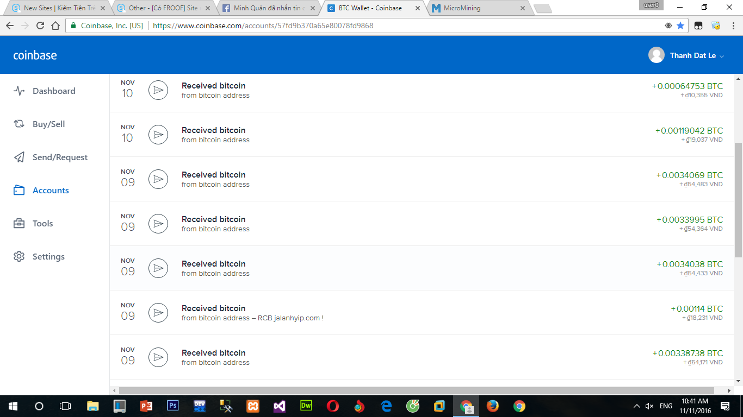This screenshot has height=417, width=743.
Task: Click the coinbase logo in the header
Action: [x=35, y=55]
